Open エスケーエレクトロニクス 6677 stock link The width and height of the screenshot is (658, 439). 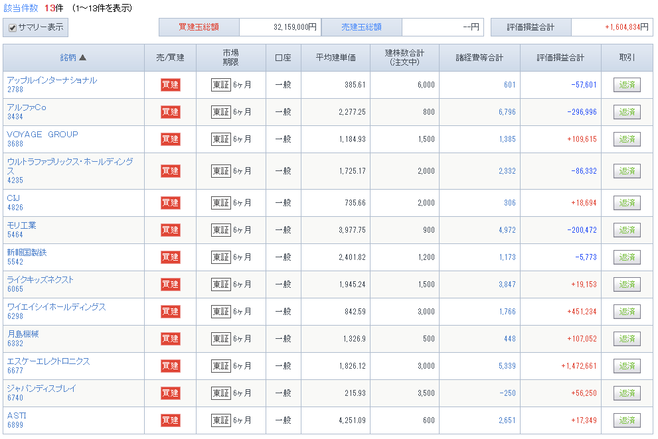[x=48, y=365]
